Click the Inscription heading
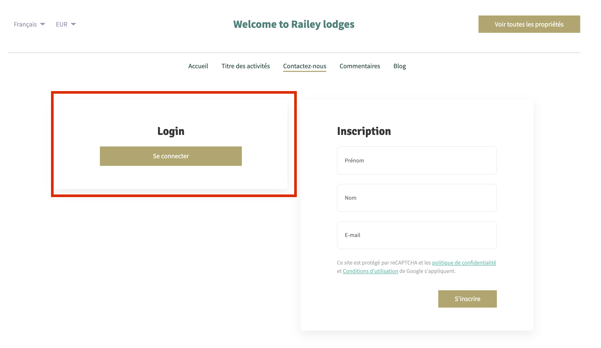This screenshot has height=348, width=601. tap(364, 131)
